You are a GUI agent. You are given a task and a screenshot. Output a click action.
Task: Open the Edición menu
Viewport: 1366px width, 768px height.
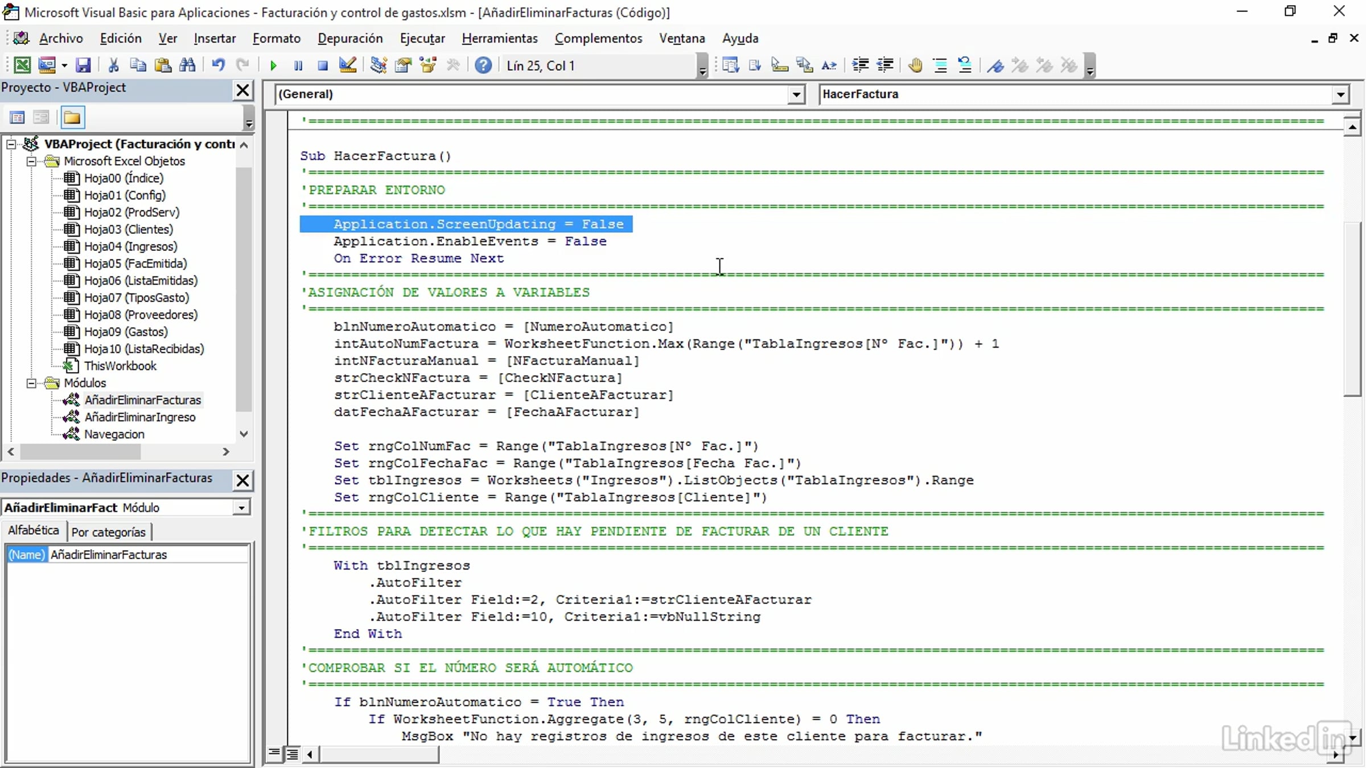coord(121,38)
